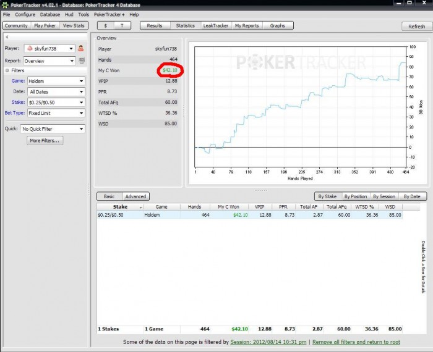Image resolution: width=433 pixels, height=352 pixels.
Task: Open the My Reports tab
Action: (247, 26)
